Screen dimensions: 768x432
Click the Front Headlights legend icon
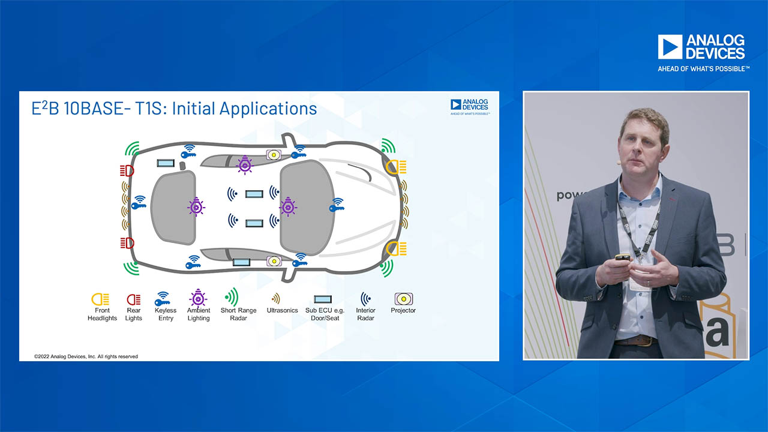(100, 299)
